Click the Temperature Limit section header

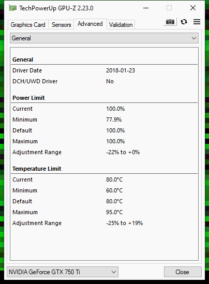click(x=37, y=169)
